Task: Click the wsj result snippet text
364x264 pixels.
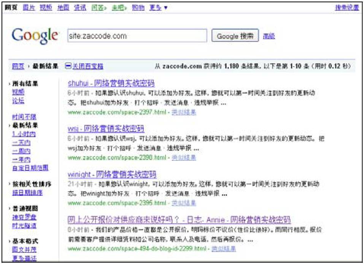Action: pos(196,143)
